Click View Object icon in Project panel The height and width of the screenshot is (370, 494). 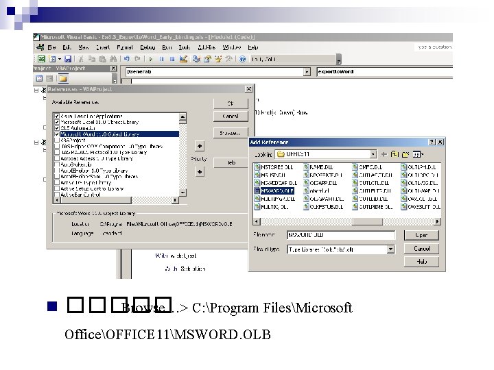(x=49, y=78)
